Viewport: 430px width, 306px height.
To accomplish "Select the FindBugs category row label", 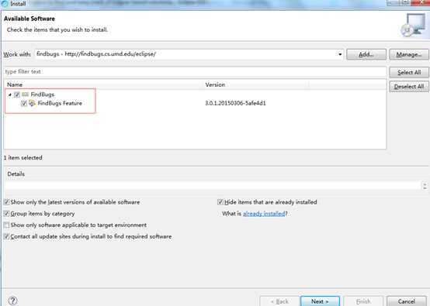I will [x=43, y=95].
